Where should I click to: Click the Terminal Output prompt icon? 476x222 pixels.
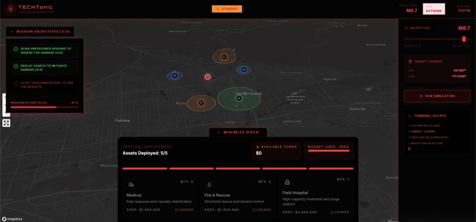(x=410, y=116)
